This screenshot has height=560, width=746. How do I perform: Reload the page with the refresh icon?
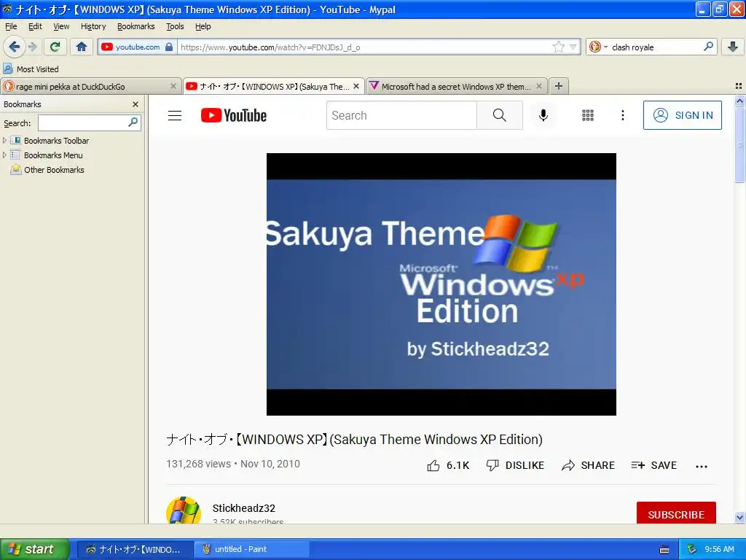coord(55,47)
